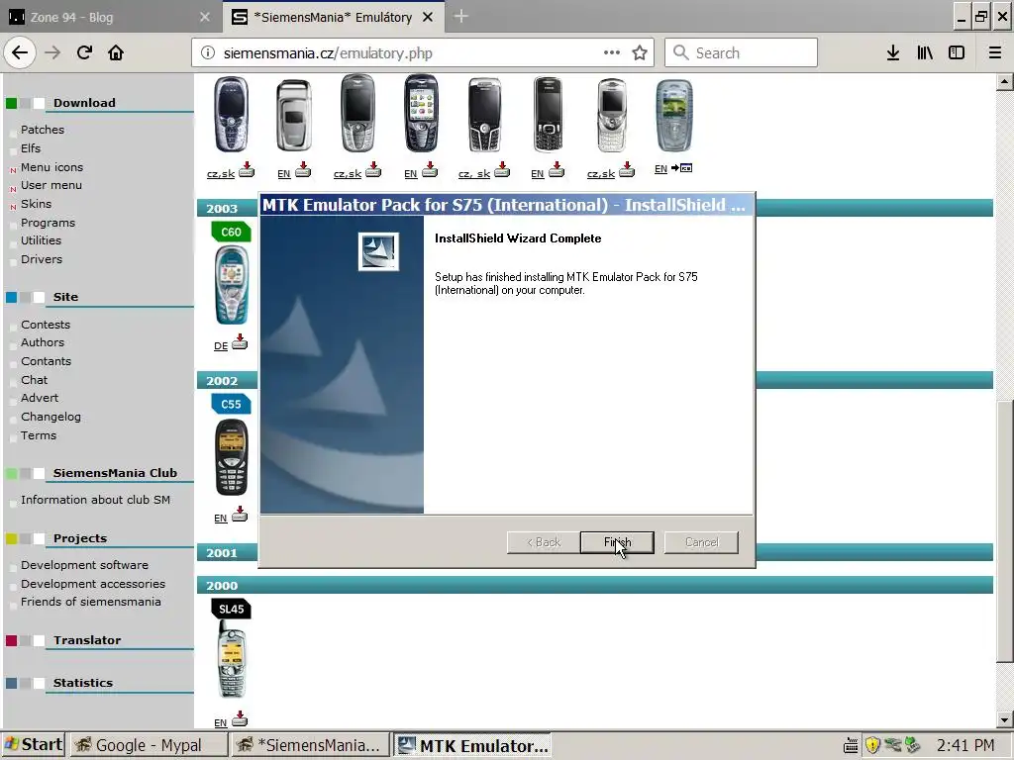Toggle the browser sidebar icon
Image resolution: width=1014 pixels, height=760 pixels.
[x=957, y=53]
